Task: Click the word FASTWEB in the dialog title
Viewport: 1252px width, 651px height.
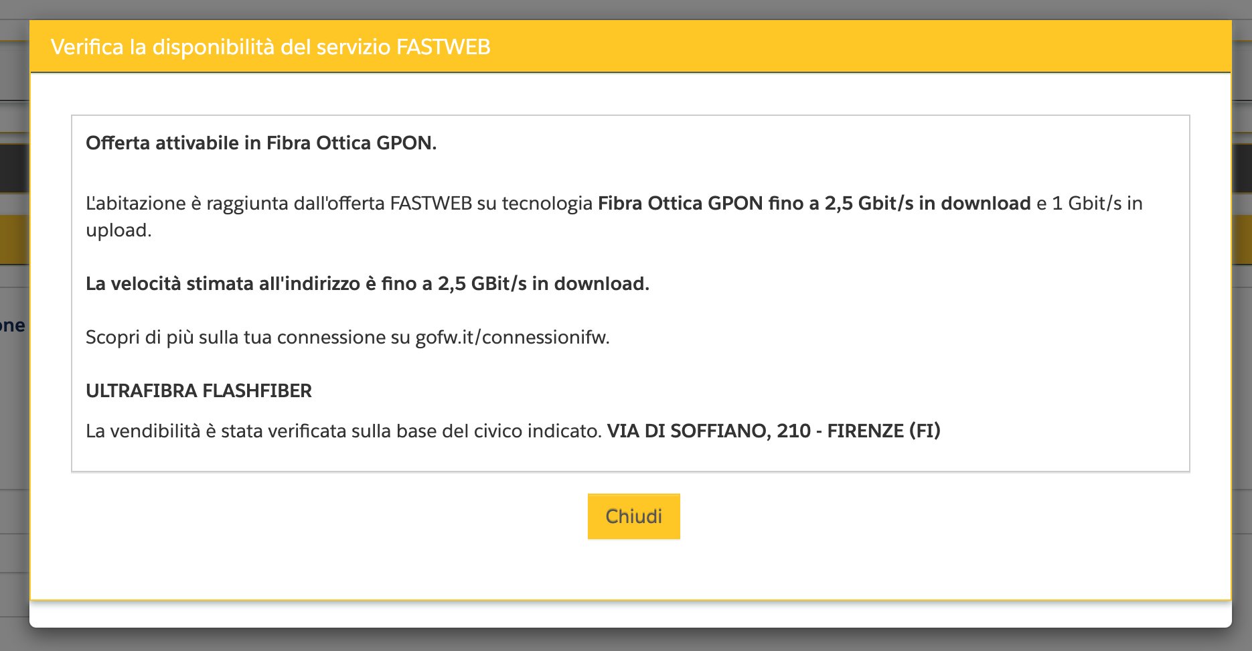Action: click(x=443, y=47)
